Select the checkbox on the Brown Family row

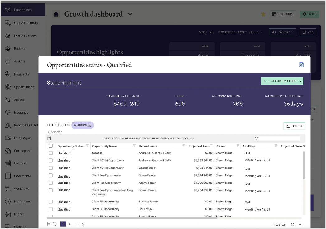(x=51, y=175)
